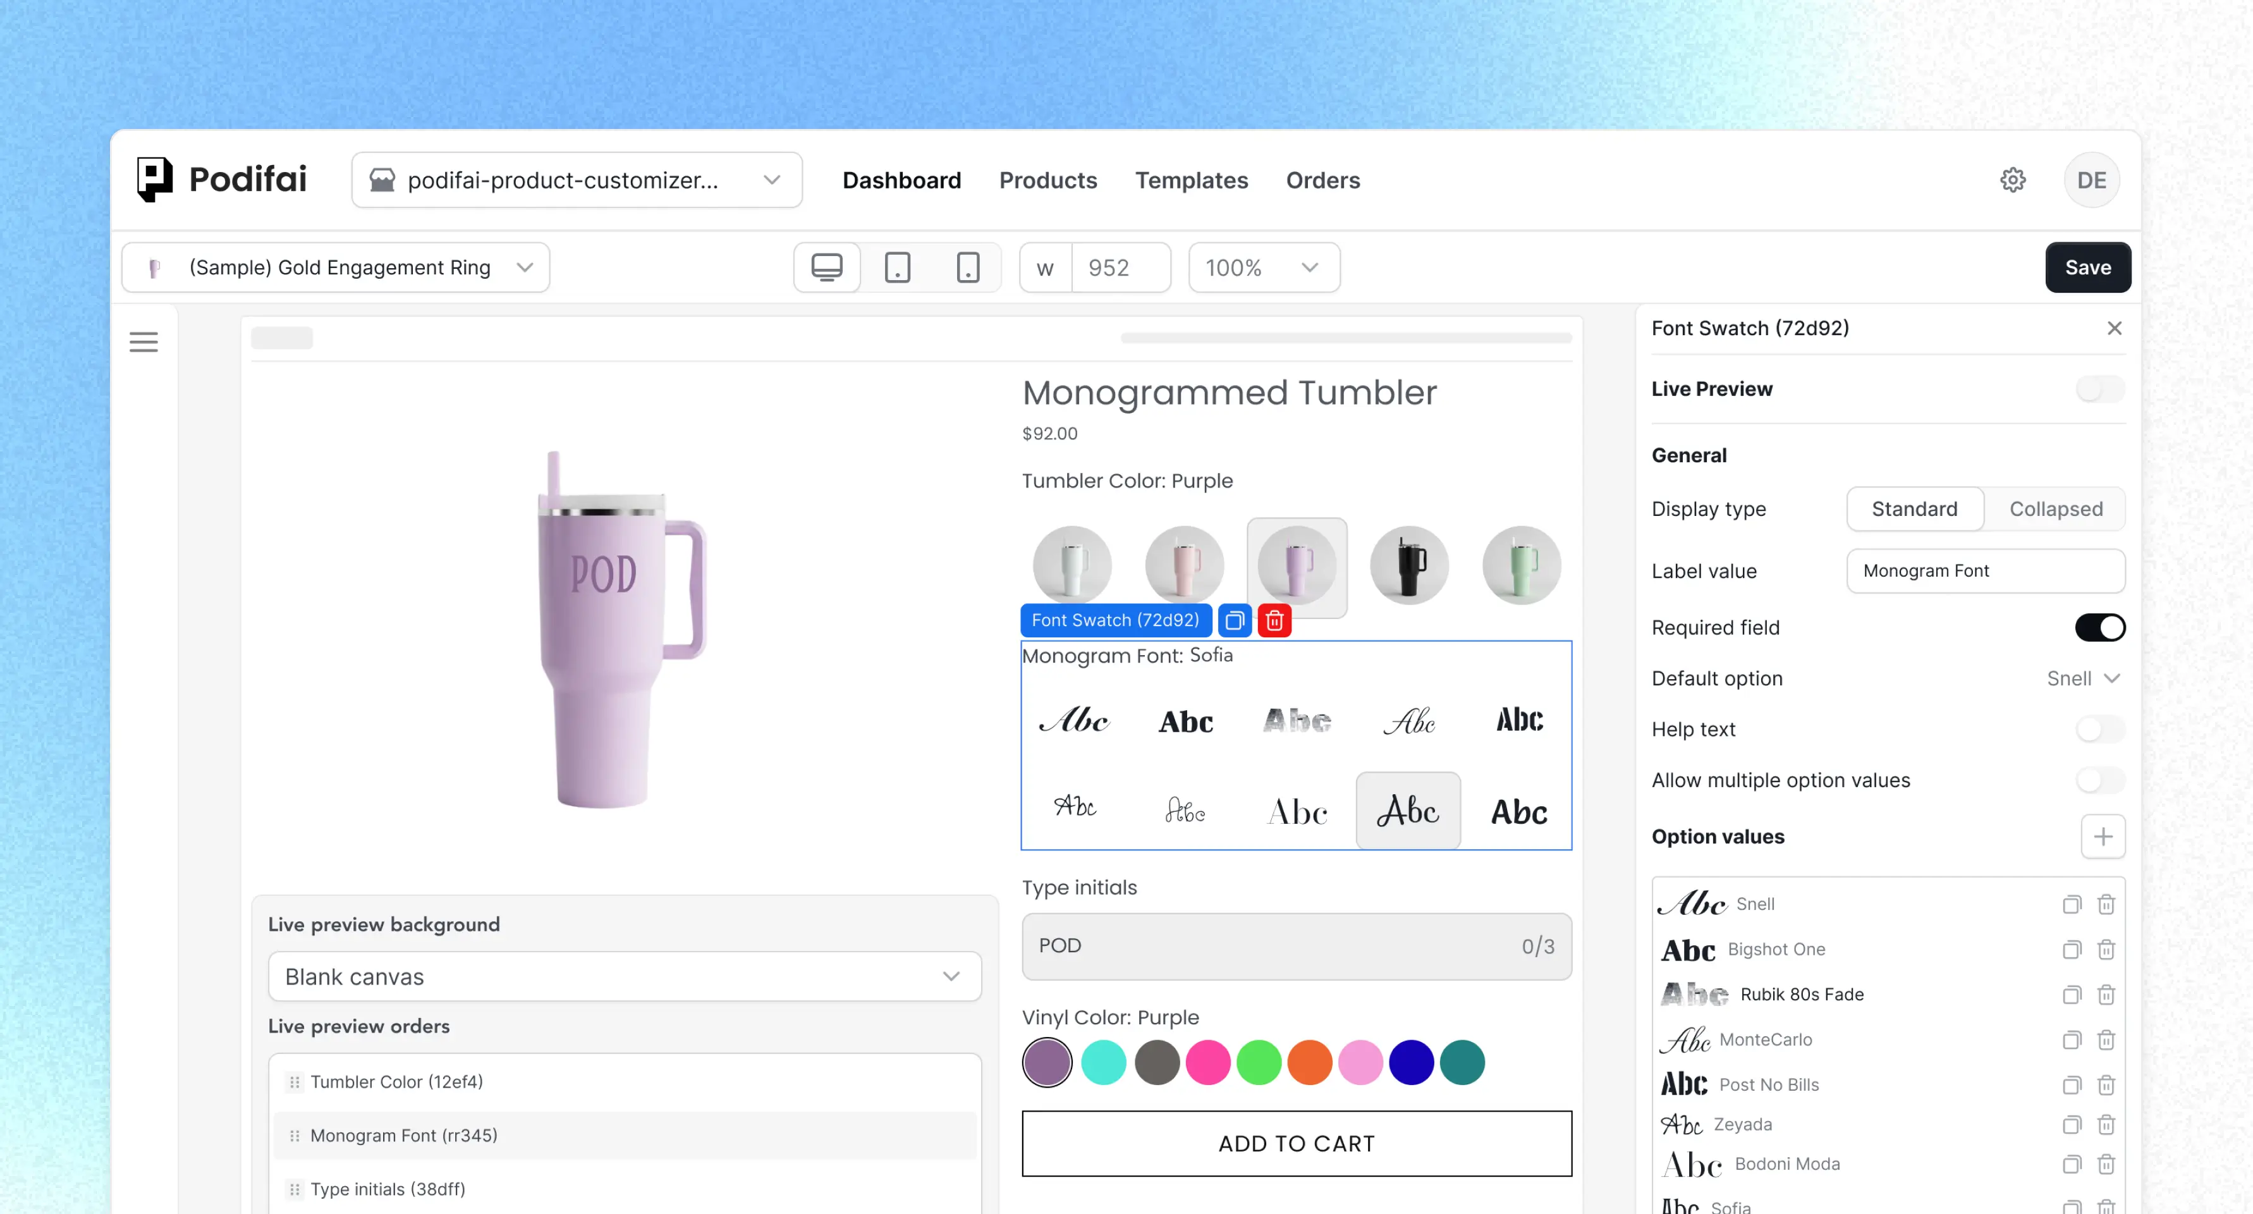Click the Save button
The height and width of the screenshot is (1214, 2253).
(2088, 267)
